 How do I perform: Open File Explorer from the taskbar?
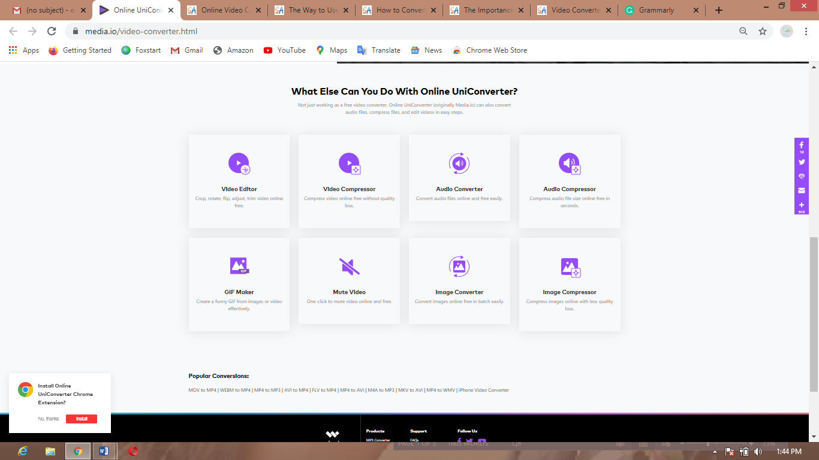click(x=50, y=451)
